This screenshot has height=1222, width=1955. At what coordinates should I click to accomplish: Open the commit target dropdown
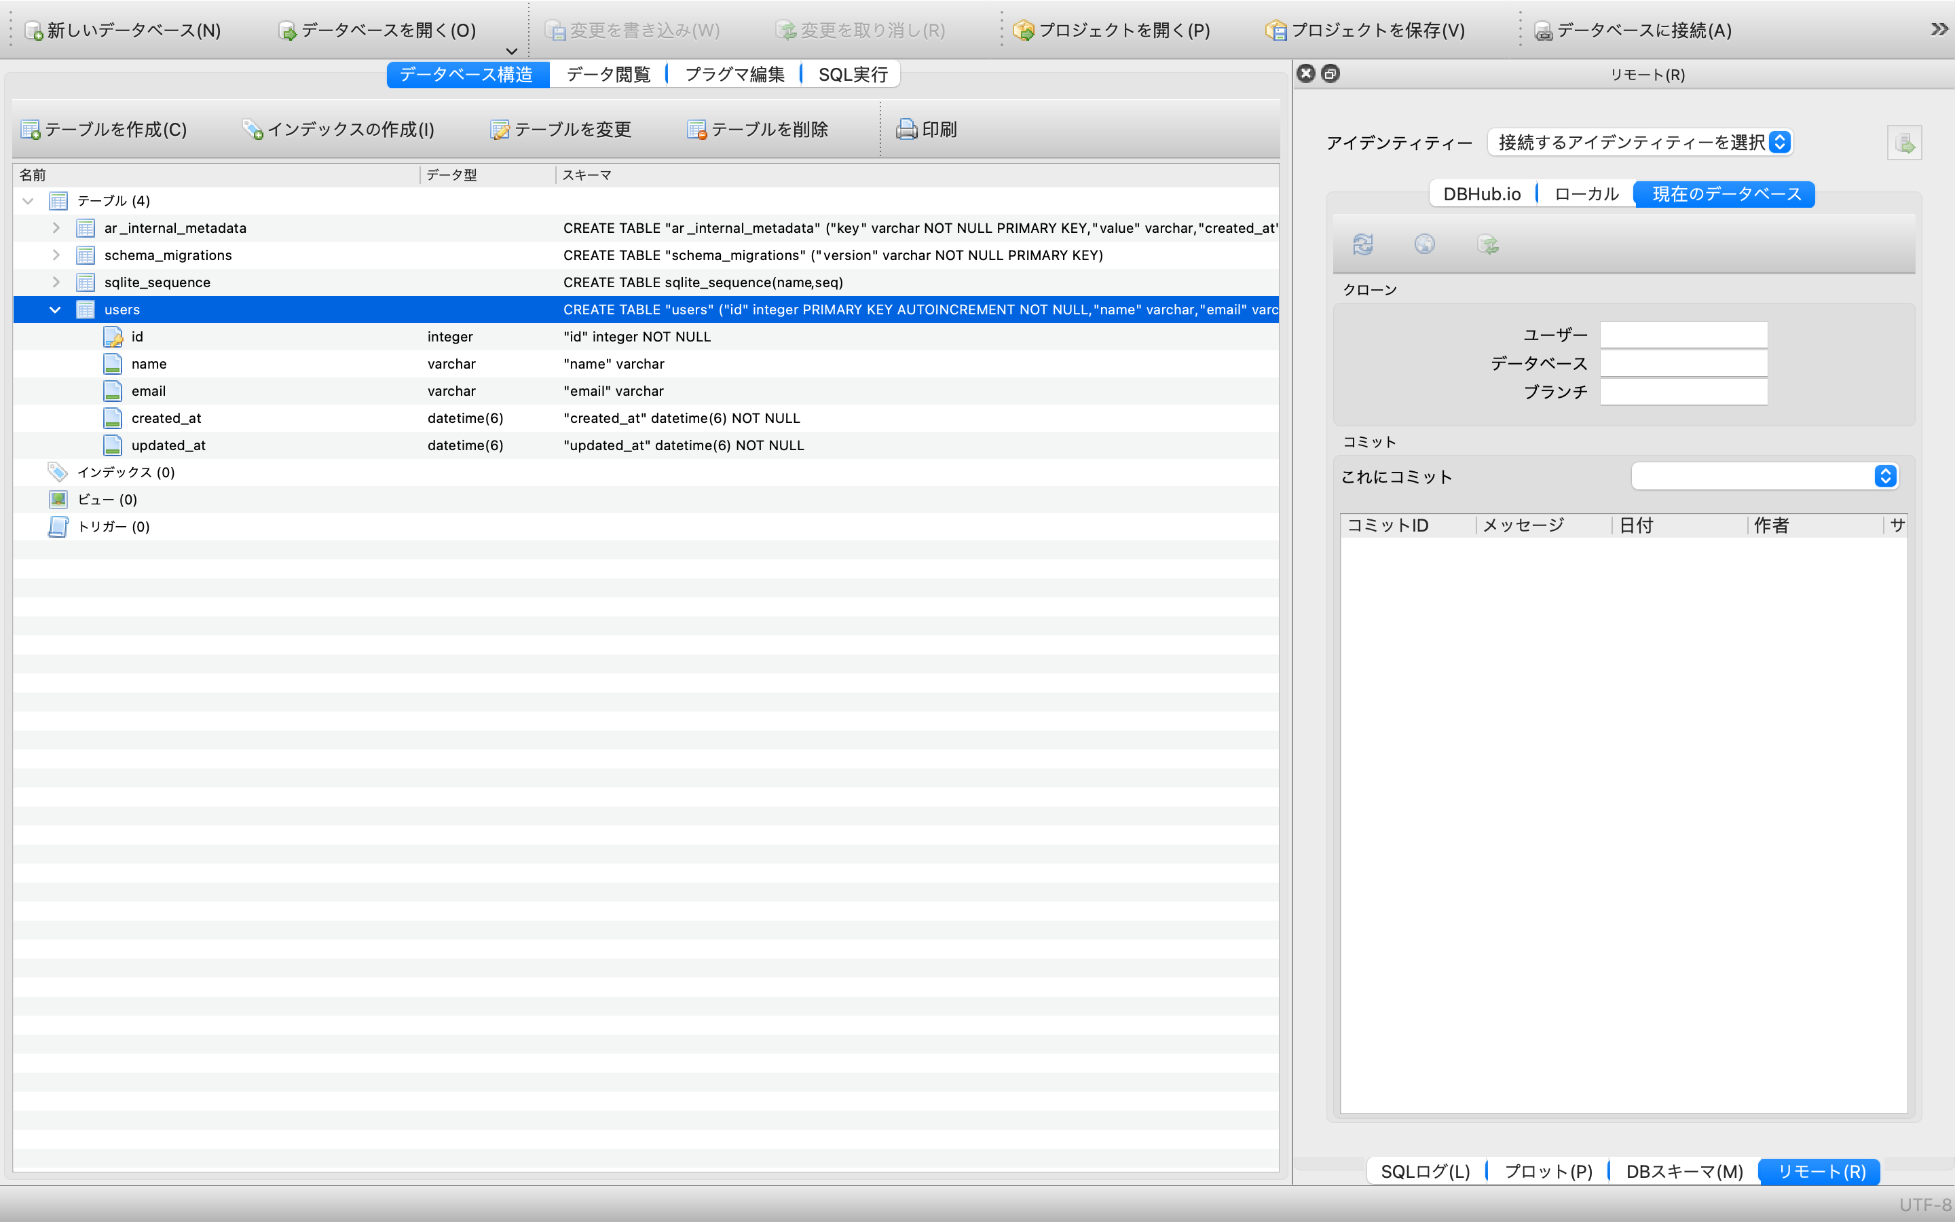click(x=1764, y=476)
